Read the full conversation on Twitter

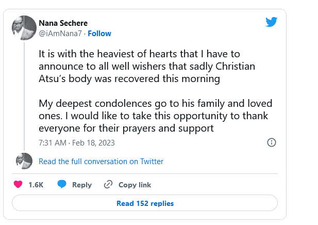coord(101,162)
